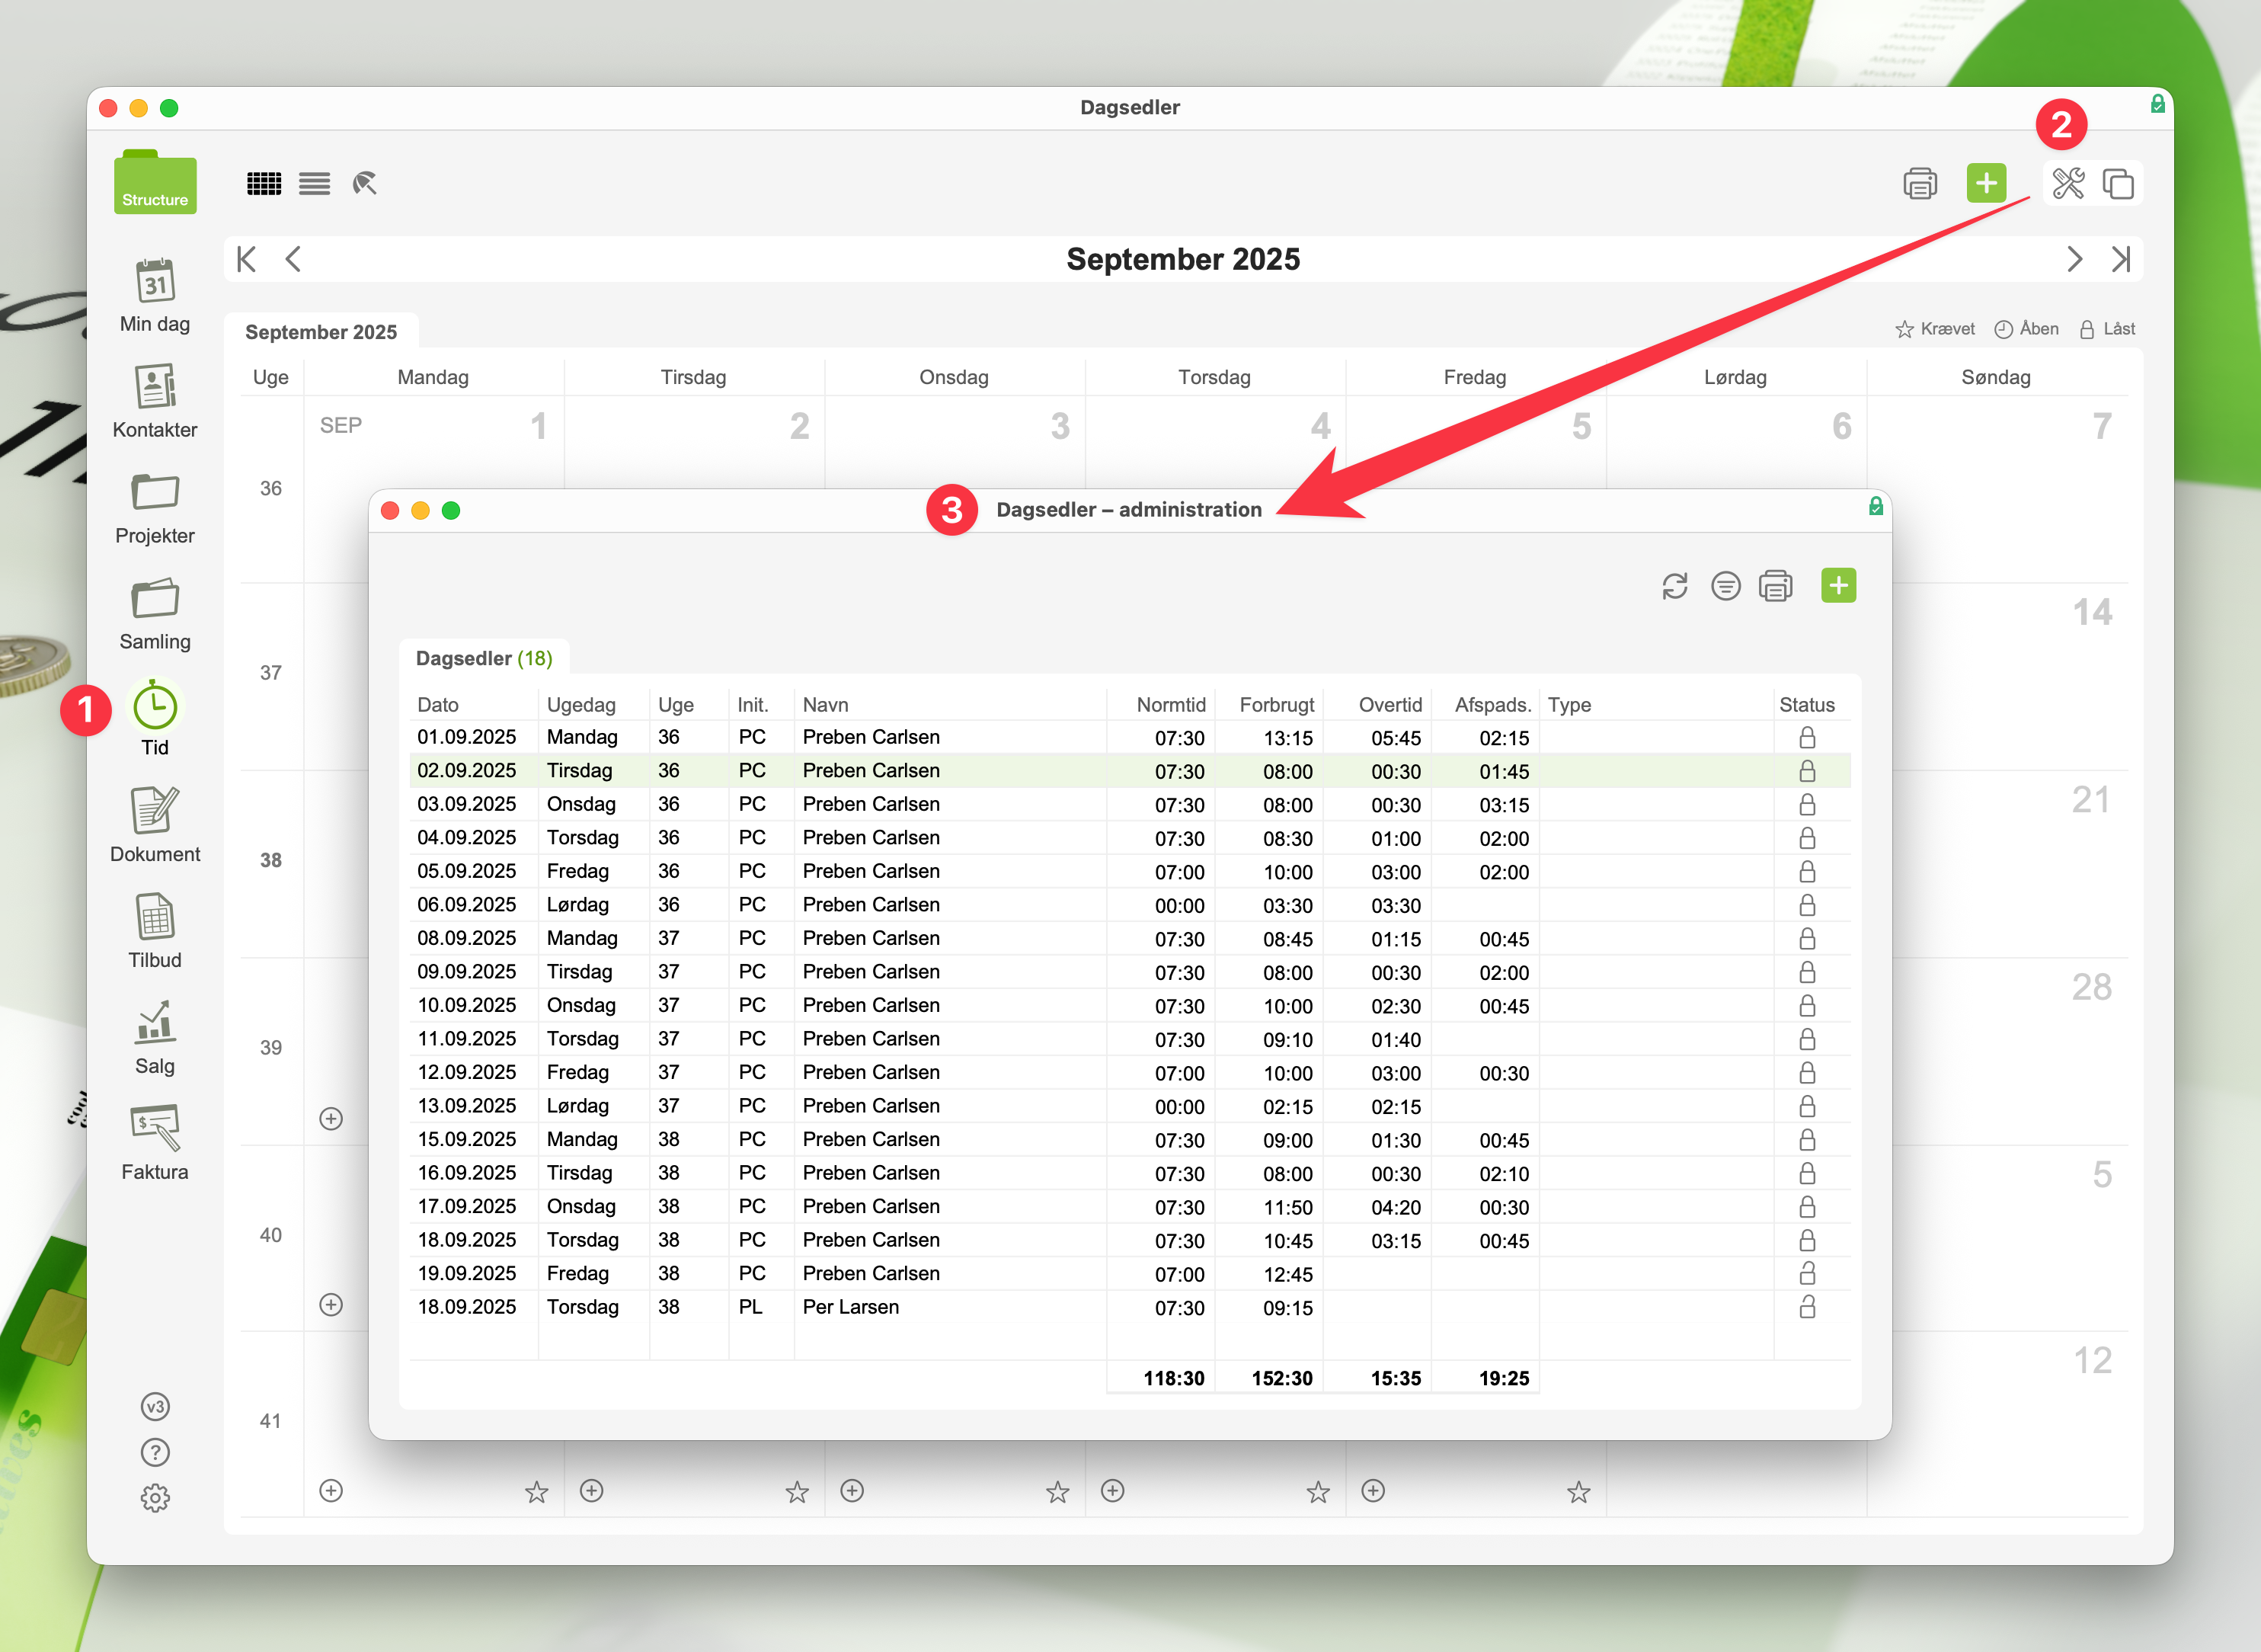2261x1652 pixels.
Task: Sort by Forbrugt column header
Action: point(1277,704)
